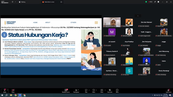Select Trihanny Sandra R participant tile

[112, 51]
